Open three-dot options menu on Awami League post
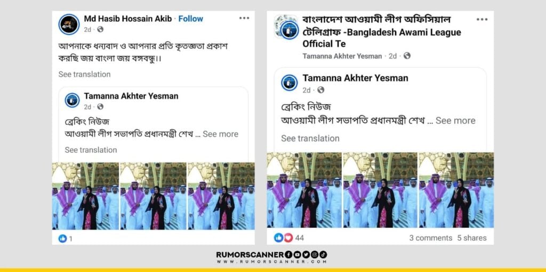Screen dimensions: 546x272 482,20
